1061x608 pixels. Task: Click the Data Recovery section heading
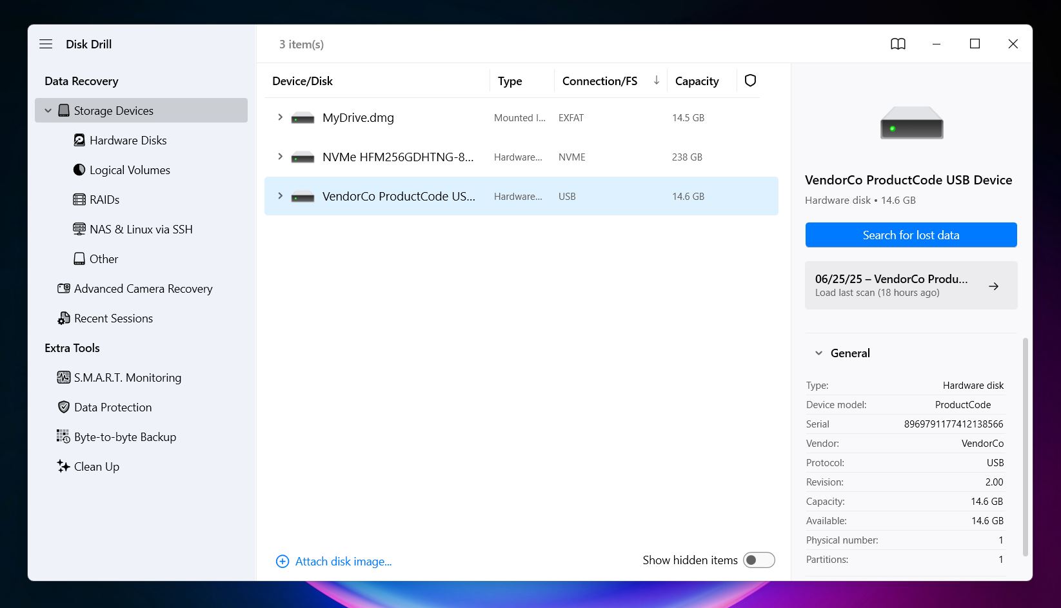click(81, 81)
